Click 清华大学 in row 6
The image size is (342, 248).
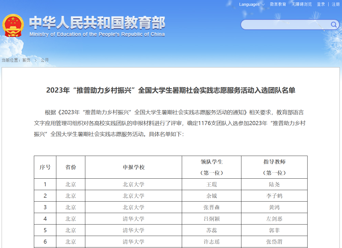134,242
